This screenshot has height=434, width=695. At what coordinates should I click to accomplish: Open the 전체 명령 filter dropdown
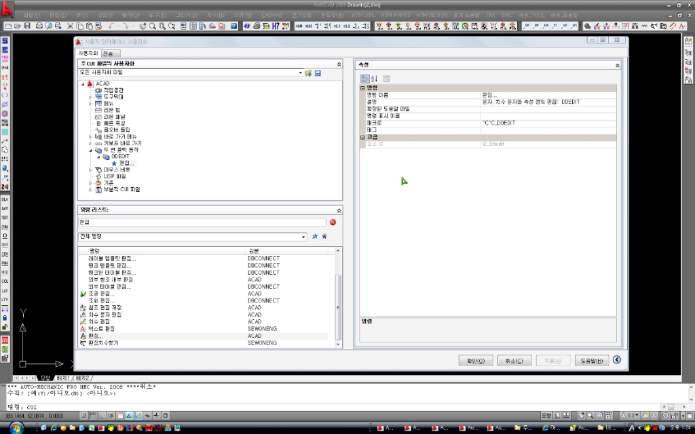(x=303, y=237)
